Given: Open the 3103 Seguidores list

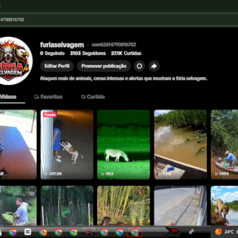Looking at the screenshot, I should coord(88,53).
